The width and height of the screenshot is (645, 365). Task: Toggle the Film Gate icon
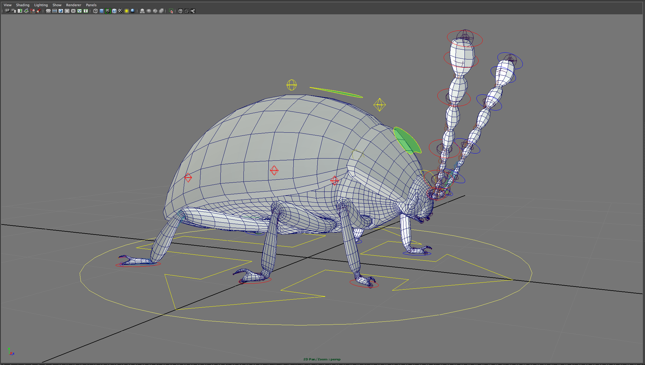pyautogui.click(x=55, y=11)
